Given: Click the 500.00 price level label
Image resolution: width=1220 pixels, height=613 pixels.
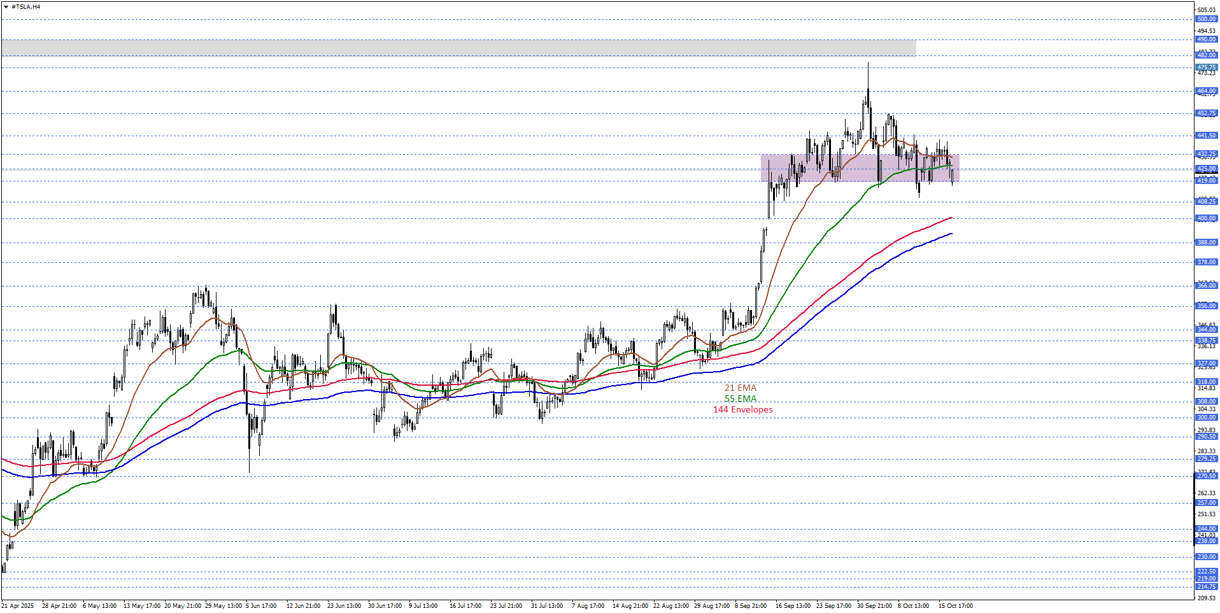Looking at the screenshot, I should [1206, 19].
